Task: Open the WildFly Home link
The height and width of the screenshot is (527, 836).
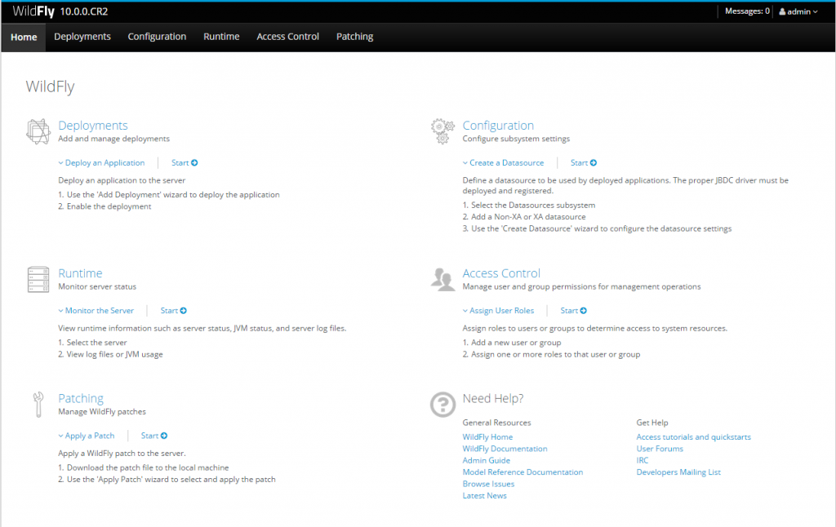Action: pyautogui.click(x=487, y=437)
